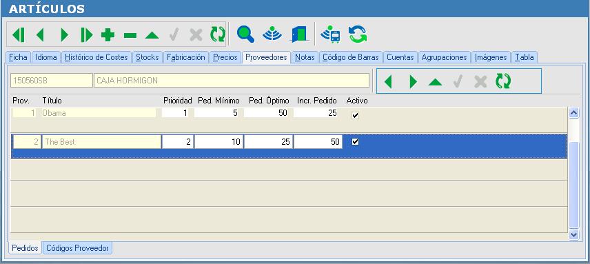Switch to Código de Barras tab
590x264 pixels.
point(351,57)
